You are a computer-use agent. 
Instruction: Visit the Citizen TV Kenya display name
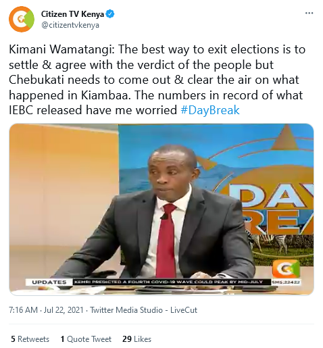tap(72, 14)
